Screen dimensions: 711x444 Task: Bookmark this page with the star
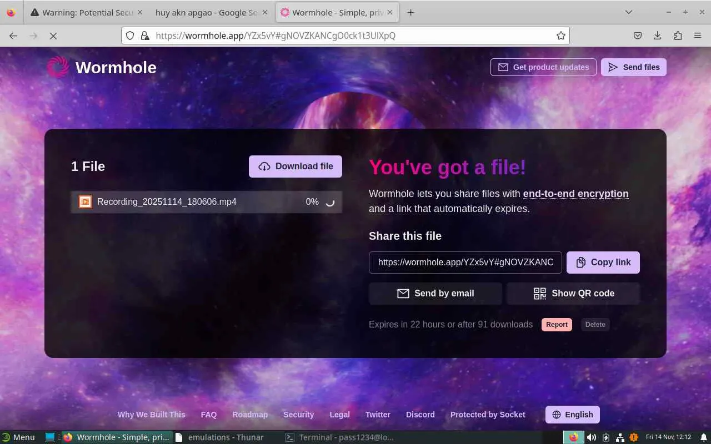pyautogui.click(x=561, y=36)
